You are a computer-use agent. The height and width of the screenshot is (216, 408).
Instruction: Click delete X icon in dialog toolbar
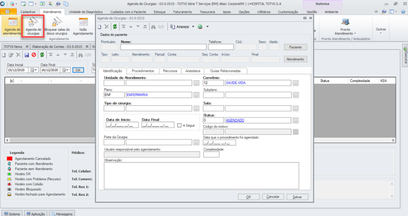(x=107, y=27)
